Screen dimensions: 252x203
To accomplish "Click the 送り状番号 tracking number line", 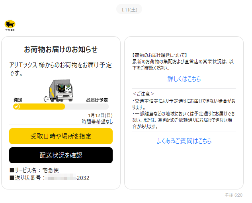I will [49, 178].
